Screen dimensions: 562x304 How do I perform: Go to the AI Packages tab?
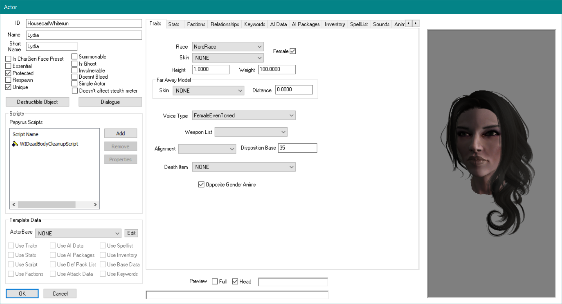(x=305, y=24)
